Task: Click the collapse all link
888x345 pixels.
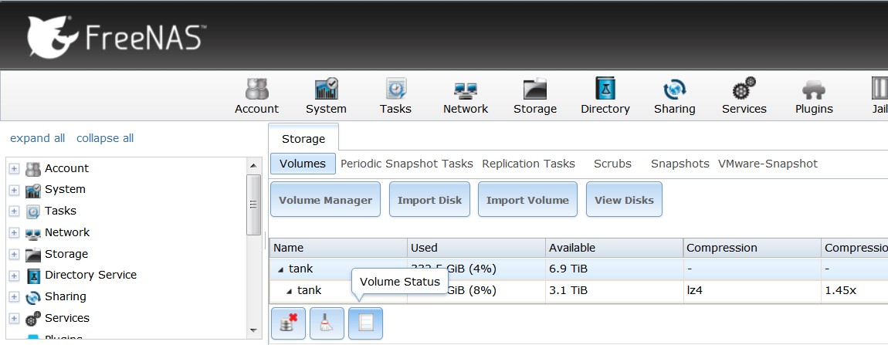Action: [105, 138]
